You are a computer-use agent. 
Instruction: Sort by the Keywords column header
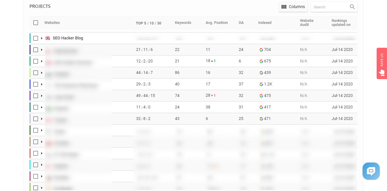tap(183, 23)
